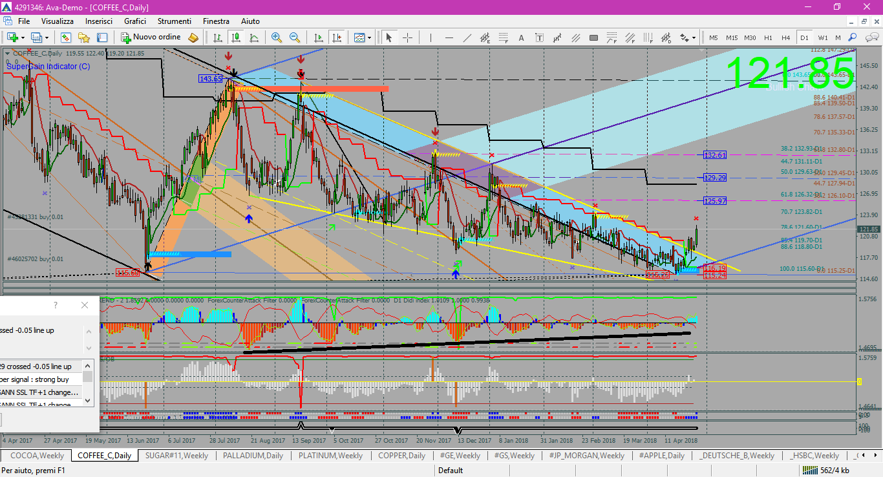
Task: Open the new chart toolbar icon
Action: (12, 37)
